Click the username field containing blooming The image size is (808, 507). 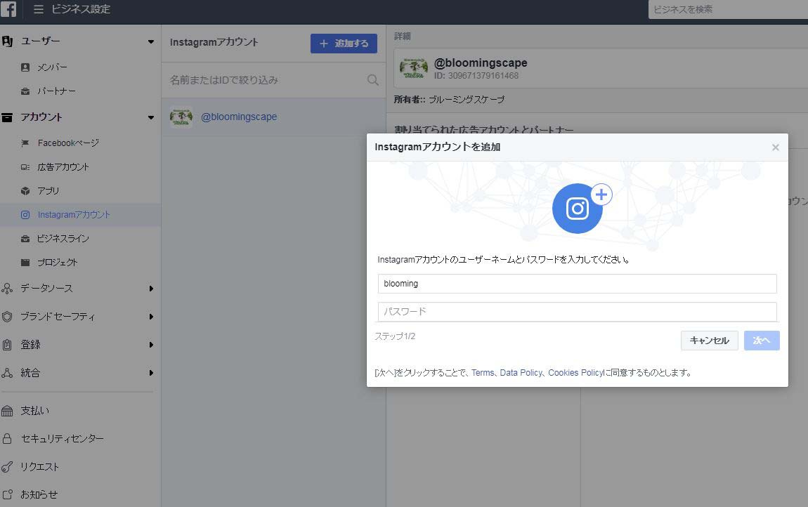577,284
